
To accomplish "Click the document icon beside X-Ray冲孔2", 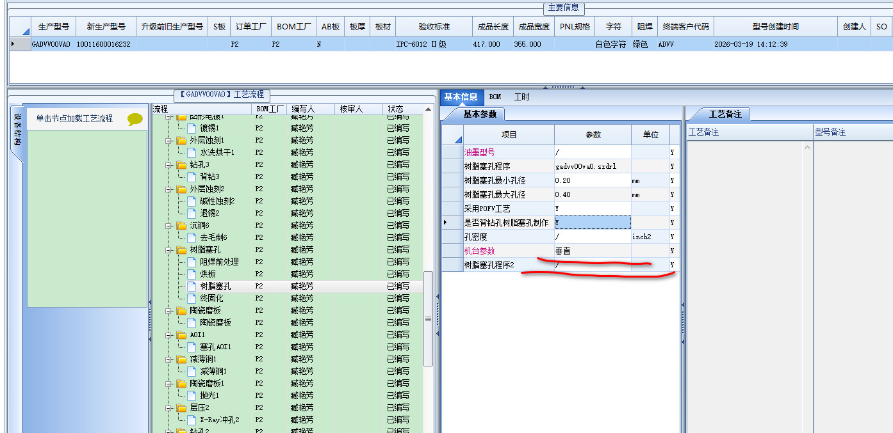I will 192,420.
